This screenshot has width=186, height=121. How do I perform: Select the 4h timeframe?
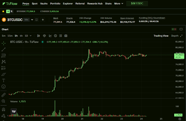coord(21,36)
